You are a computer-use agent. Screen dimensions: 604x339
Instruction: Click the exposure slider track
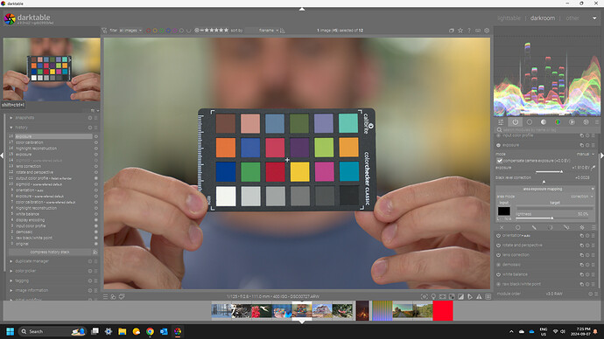pyautogui.click(x=549, y=171)
